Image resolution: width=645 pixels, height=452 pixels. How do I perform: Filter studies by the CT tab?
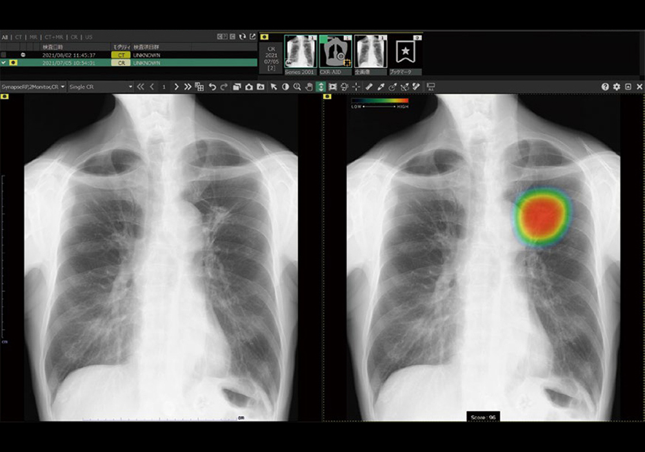(x=19, y=37)
